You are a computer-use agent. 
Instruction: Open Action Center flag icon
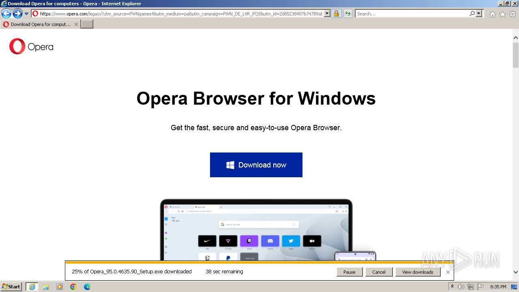click(480, 287)
